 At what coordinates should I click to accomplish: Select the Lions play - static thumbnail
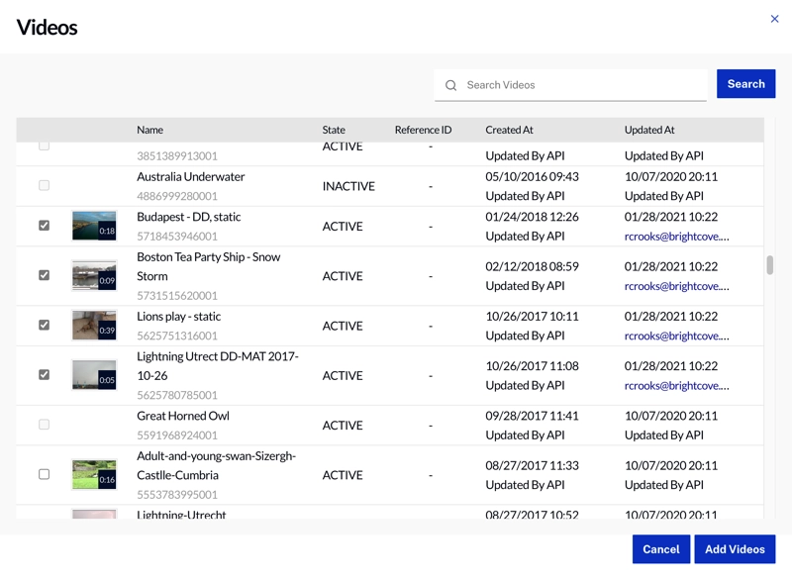pos(94,326)
